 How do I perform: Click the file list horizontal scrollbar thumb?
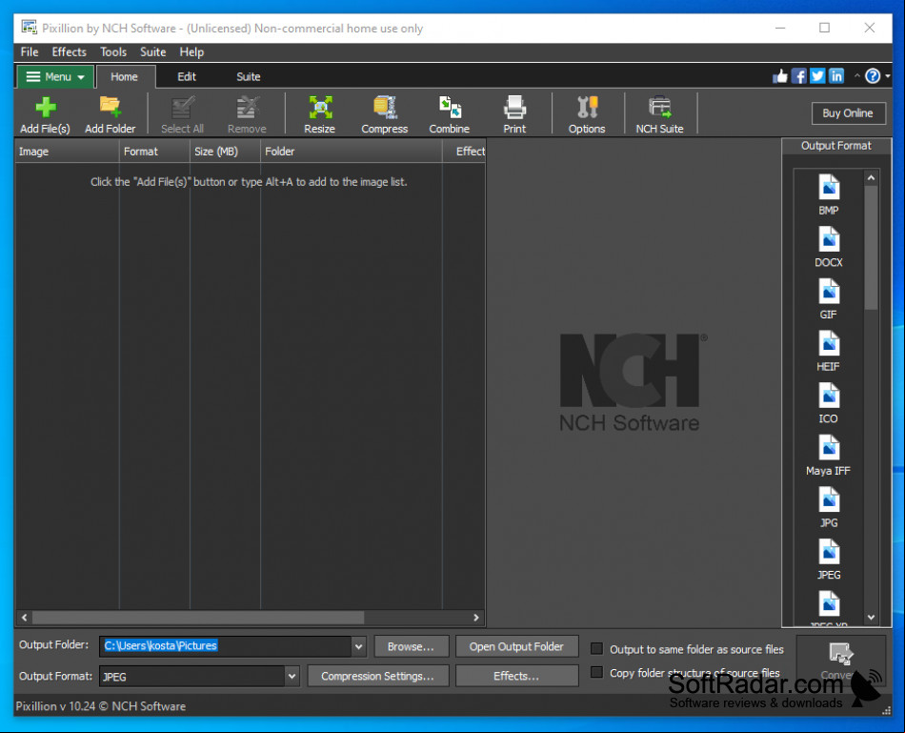point(198,618)
